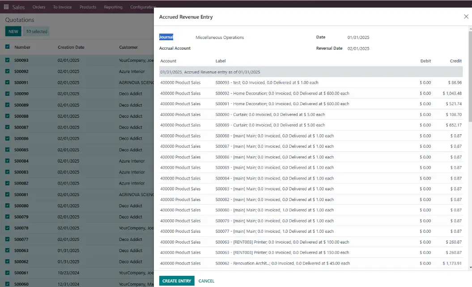
Task: Close the Accrued Revenue Entry dialog
Action: point(466,17)
